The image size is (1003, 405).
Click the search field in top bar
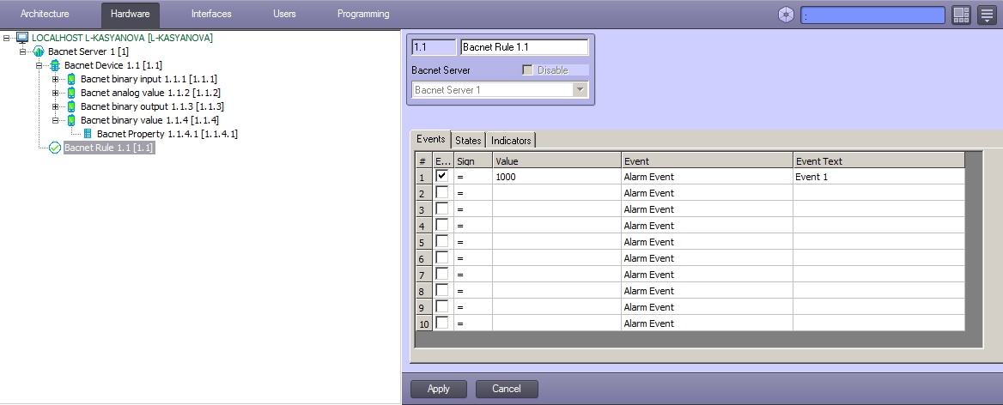[x=872, y=15]
